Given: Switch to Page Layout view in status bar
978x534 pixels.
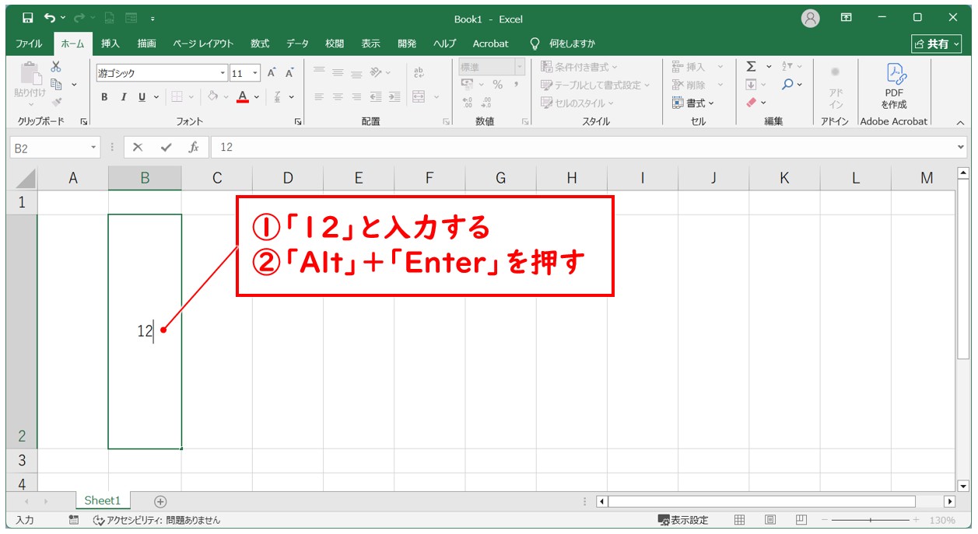Looking at the screenshot, I should 770,520.
